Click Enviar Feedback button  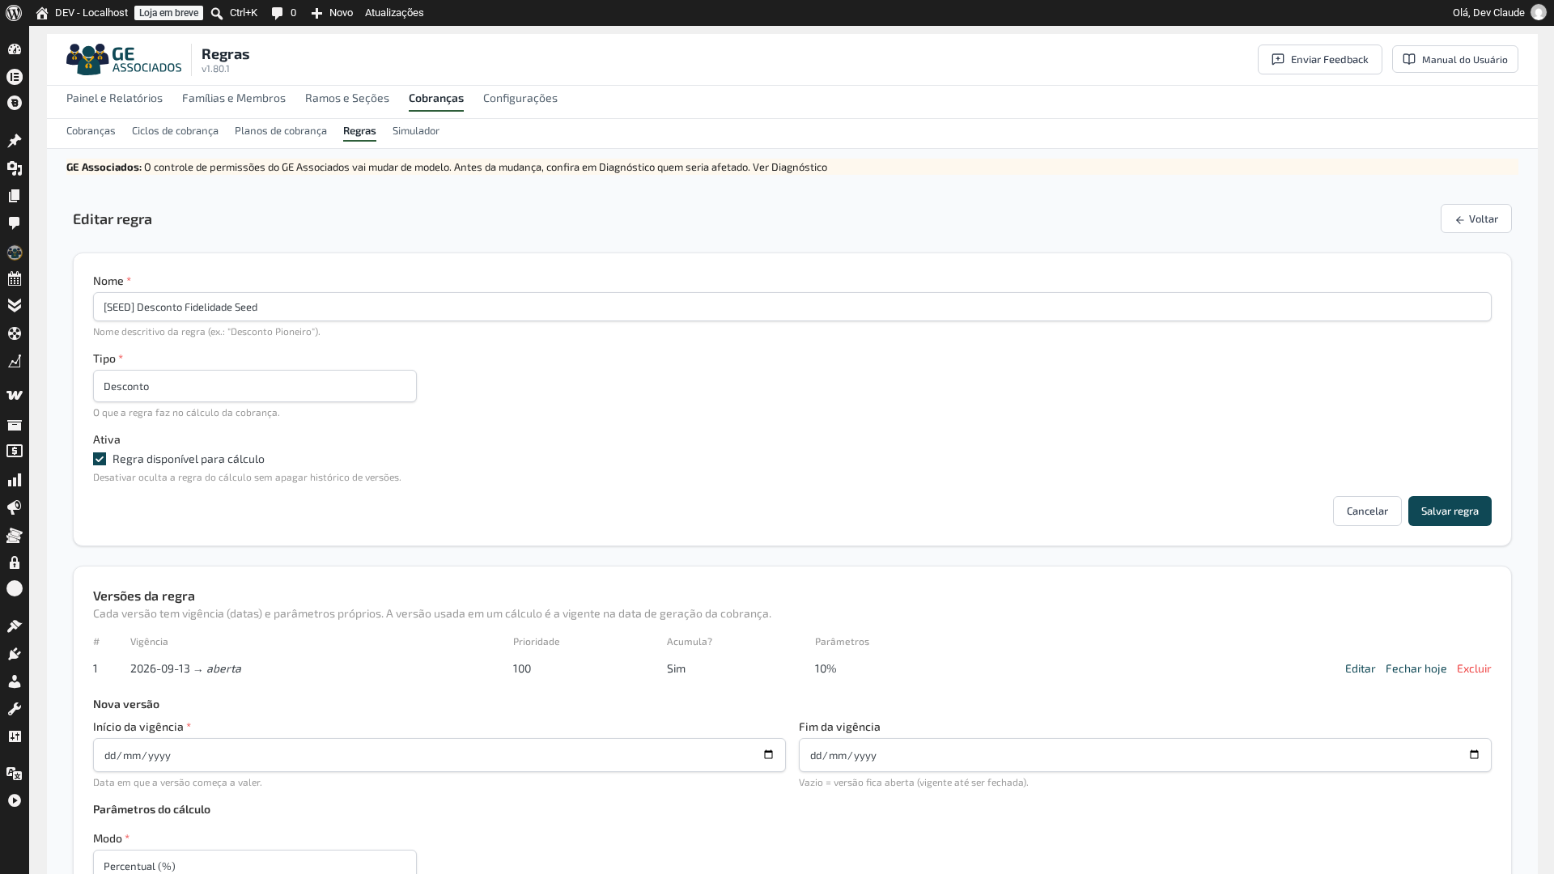coord(1319,60)
